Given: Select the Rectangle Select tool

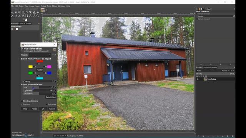Looking at the screenshot, I should click(16, 12).
